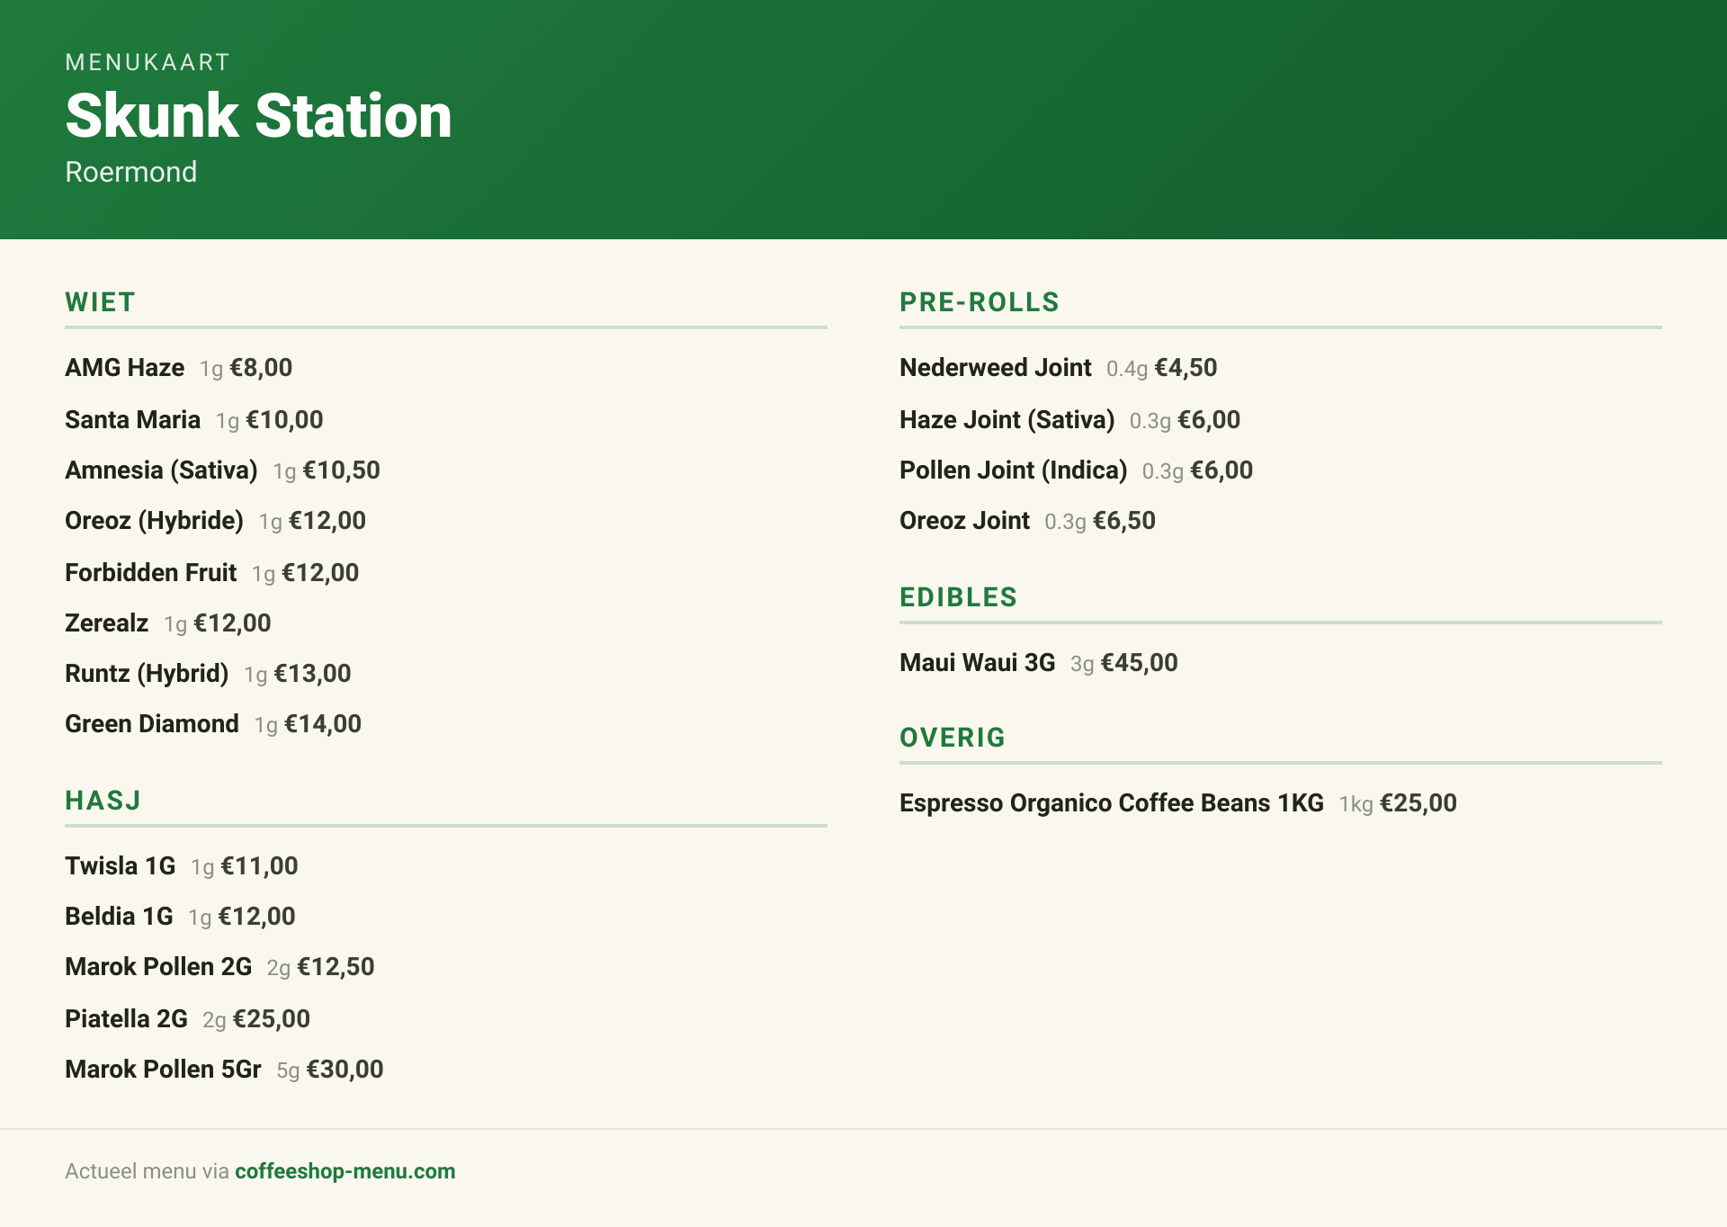The image size is (1727, 1227).
Task: Click the €45,00 price of Maui Waui
Action: point(1140,663)
